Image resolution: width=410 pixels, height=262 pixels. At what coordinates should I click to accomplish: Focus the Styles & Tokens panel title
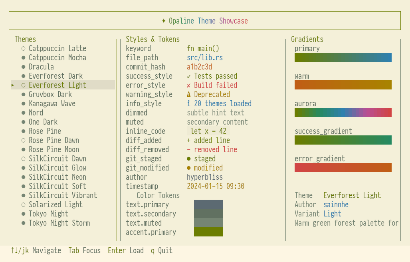[x=153, y=39]
